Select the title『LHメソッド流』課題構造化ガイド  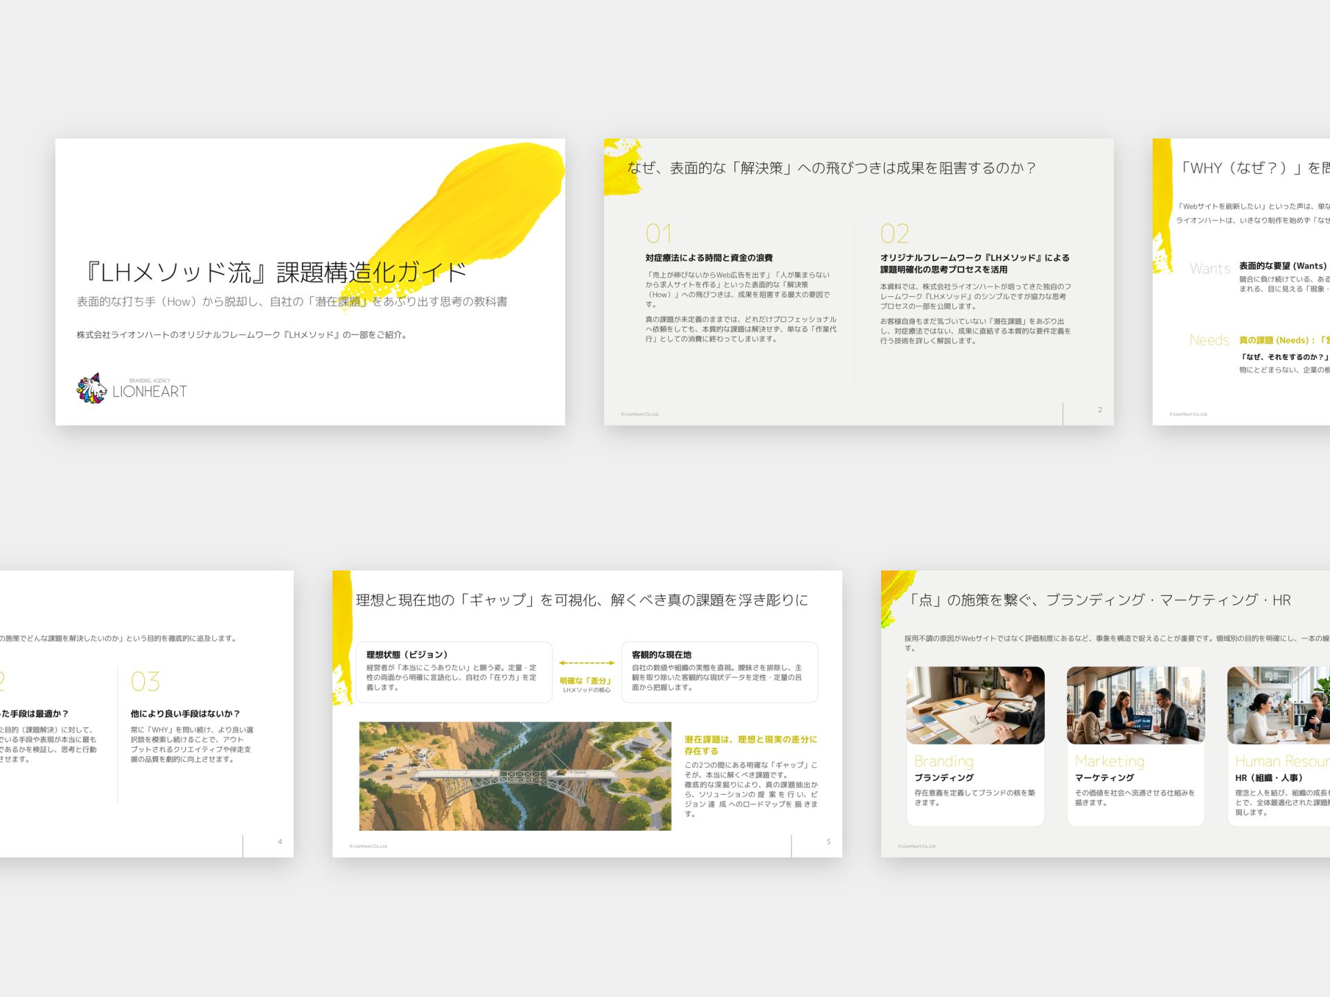(275, 273)
